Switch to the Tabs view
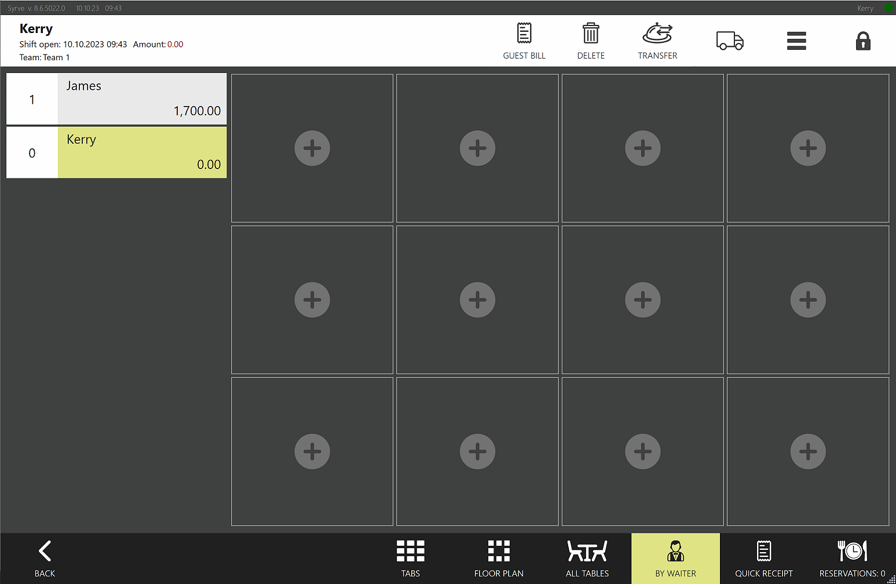The image size is (896, 584). tap(410, 559)
